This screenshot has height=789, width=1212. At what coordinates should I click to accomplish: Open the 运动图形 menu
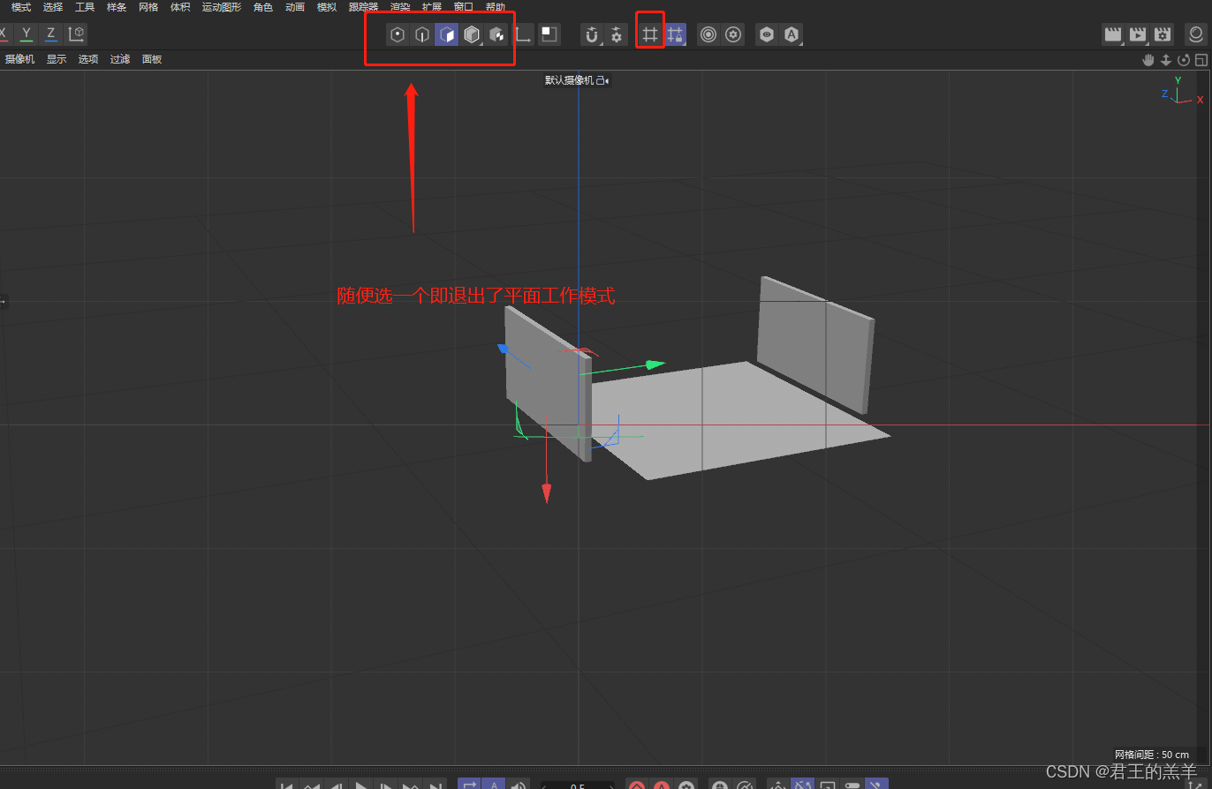[x=222, y=7]
